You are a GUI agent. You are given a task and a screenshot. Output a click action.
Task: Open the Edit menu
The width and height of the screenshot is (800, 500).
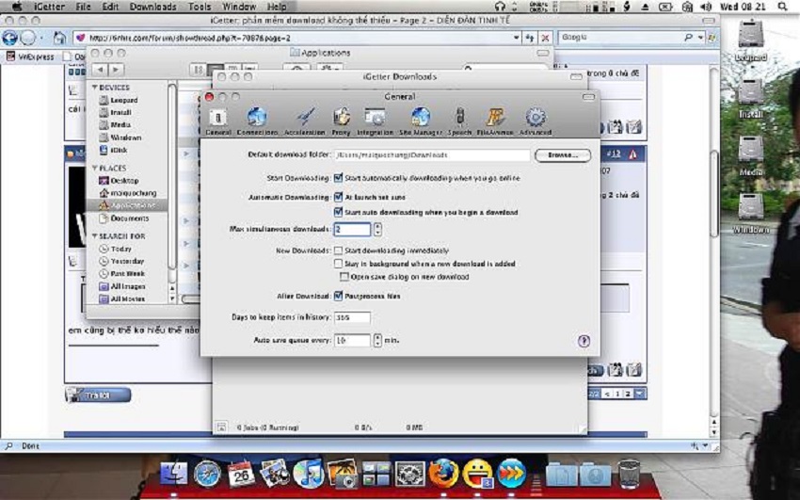110,7
